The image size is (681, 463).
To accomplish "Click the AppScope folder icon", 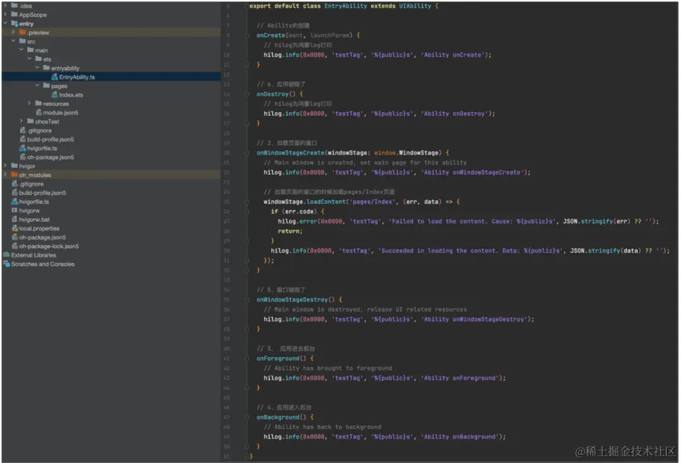I will pyautogui.click(x=15, y=14).
